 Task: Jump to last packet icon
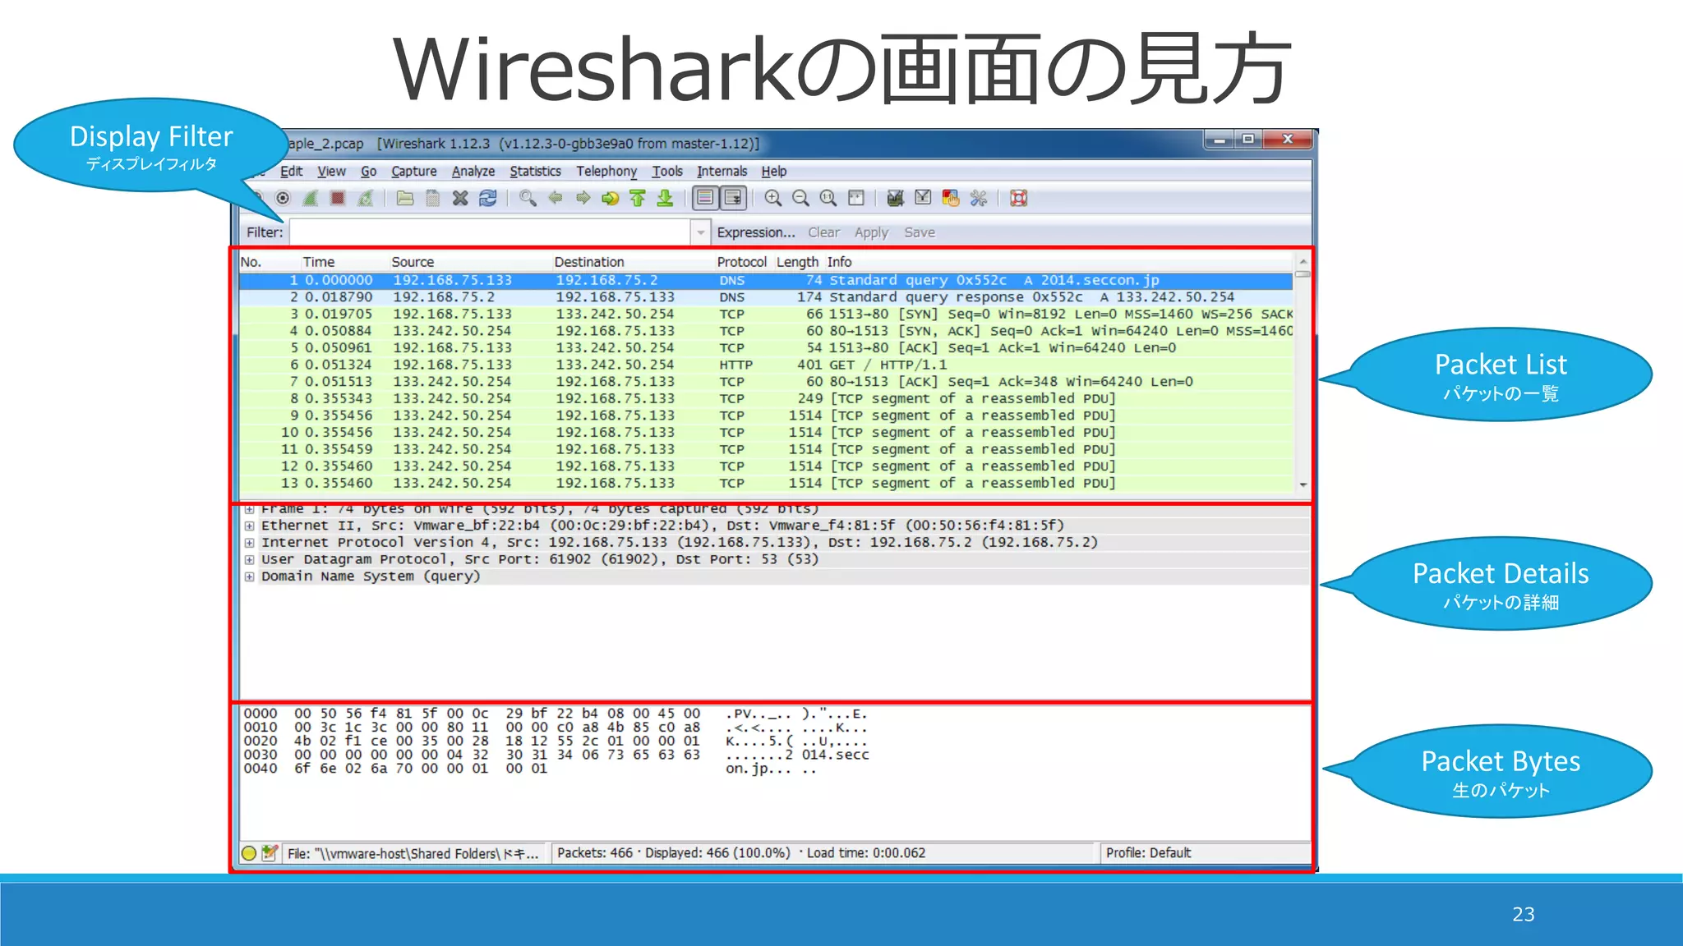(665, 199)
